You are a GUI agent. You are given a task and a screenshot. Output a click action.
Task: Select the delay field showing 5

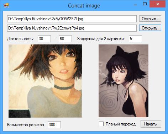tap(135, 39)
